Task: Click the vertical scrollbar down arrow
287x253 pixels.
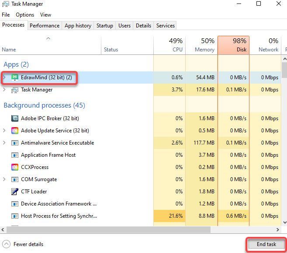Action: (x=285, y=223)
